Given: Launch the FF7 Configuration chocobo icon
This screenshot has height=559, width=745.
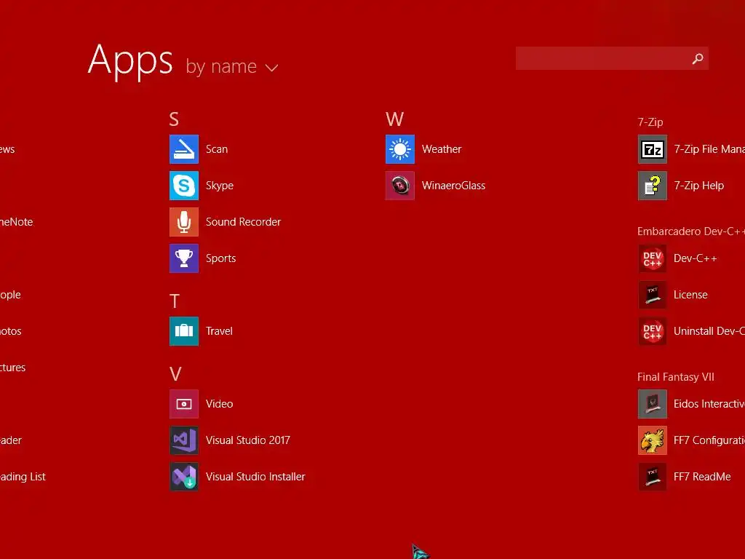Looking at the screenshot, I should tap(653, 440).
